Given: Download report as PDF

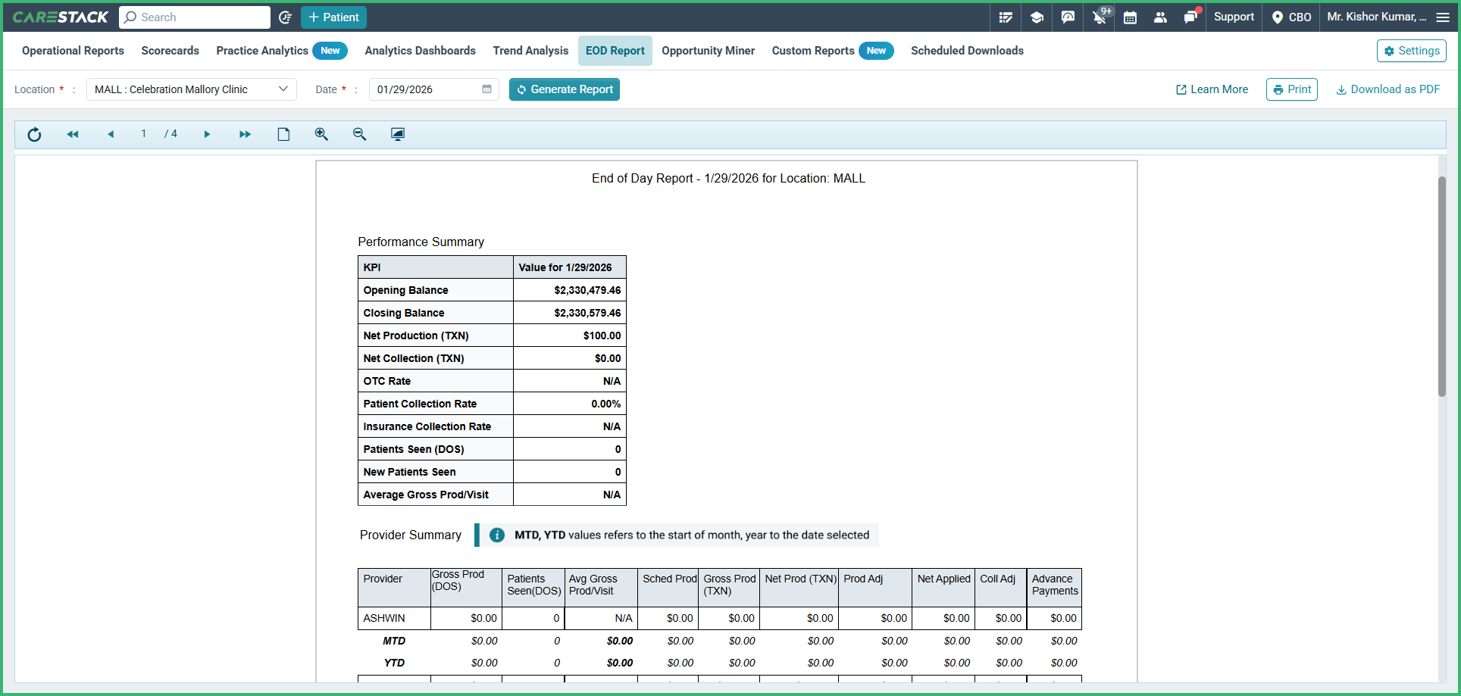Looking at the screenshot, I should click(x=1387, y=89).
